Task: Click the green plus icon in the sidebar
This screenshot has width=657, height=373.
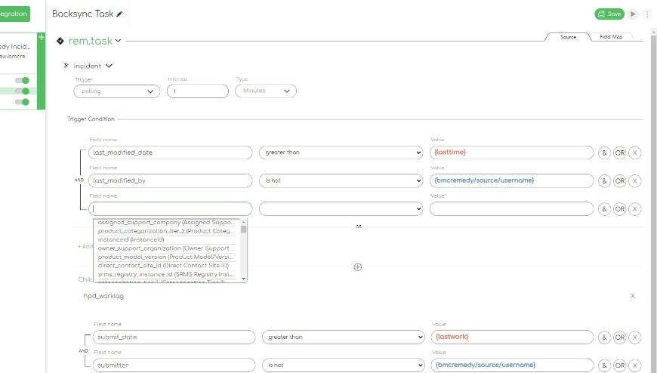Action: (x=41, y=37)
